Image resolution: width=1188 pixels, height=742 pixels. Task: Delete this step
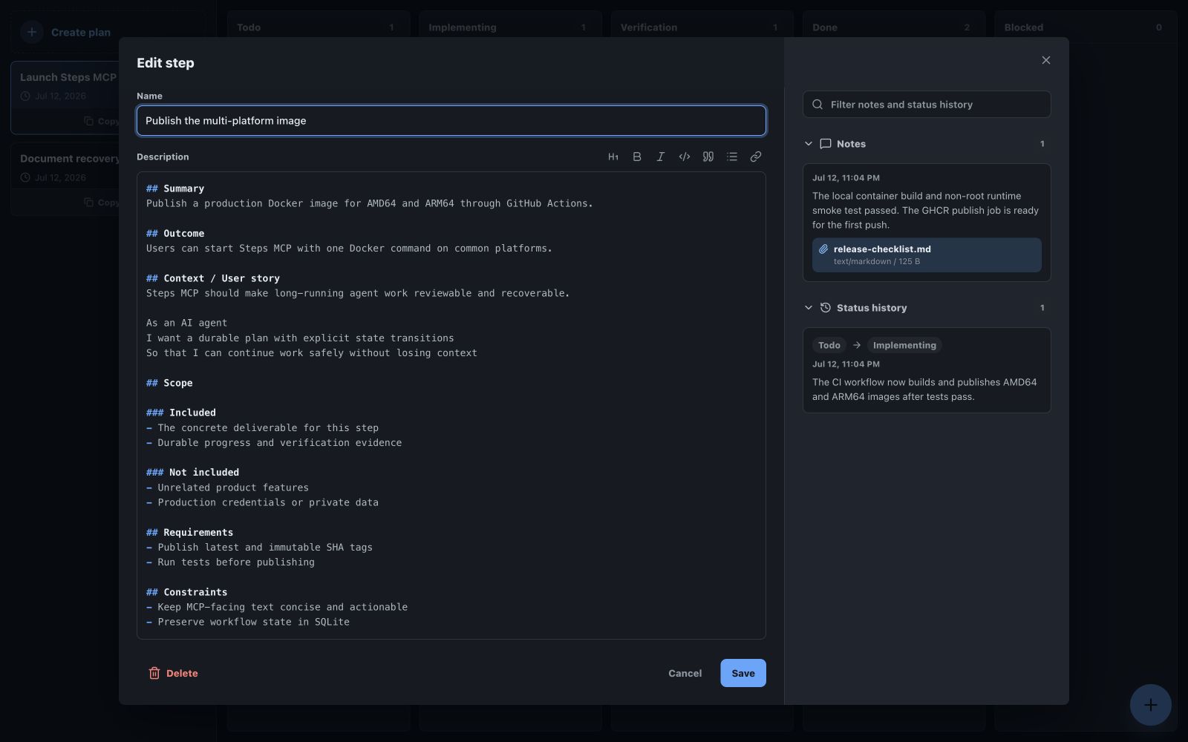pos(174,673)
